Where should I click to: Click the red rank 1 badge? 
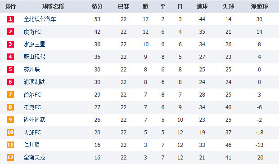(x=10, y=19)
